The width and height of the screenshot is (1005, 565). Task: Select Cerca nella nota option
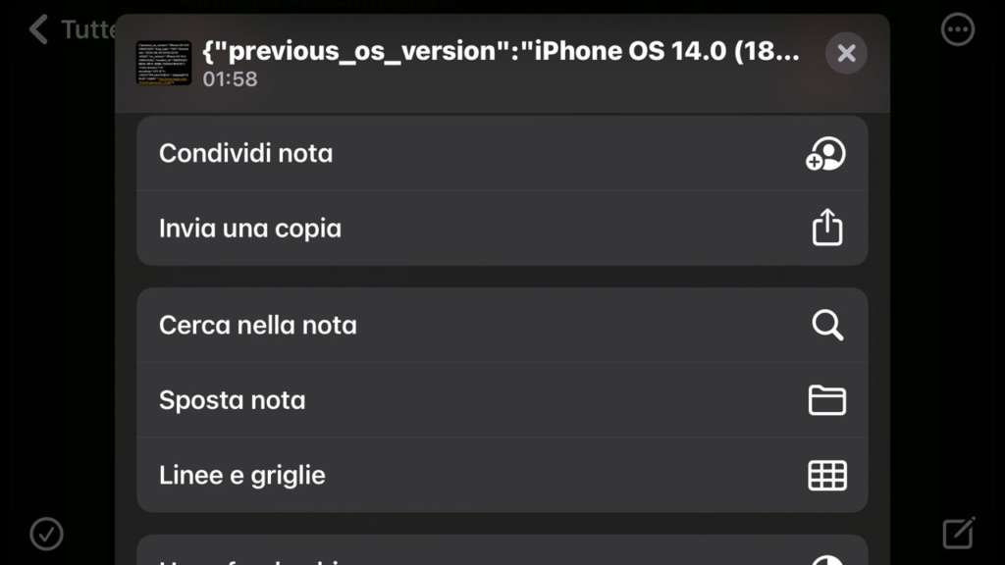click(502, 326)
